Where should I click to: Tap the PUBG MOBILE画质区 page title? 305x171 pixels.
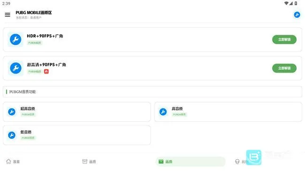click(x=34, y=13)
